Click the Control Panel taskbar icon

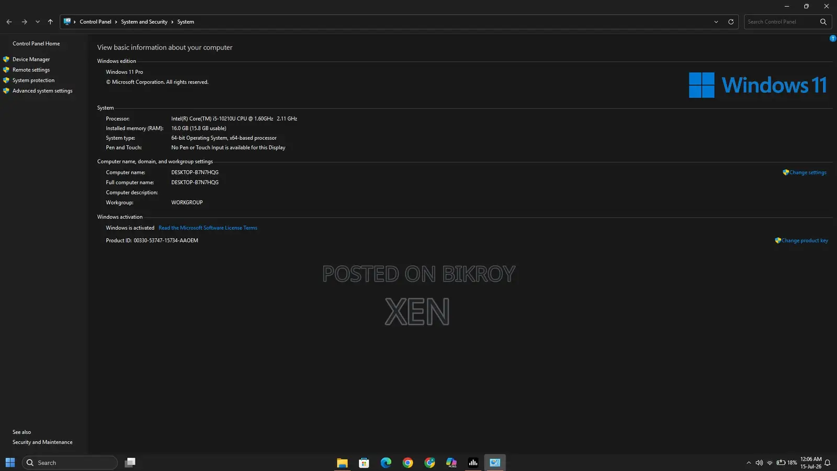click(495, 463)
